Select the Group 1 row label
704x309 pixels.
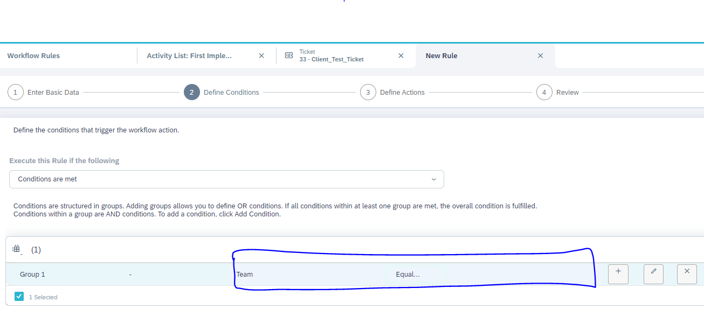tap(32, 275)
